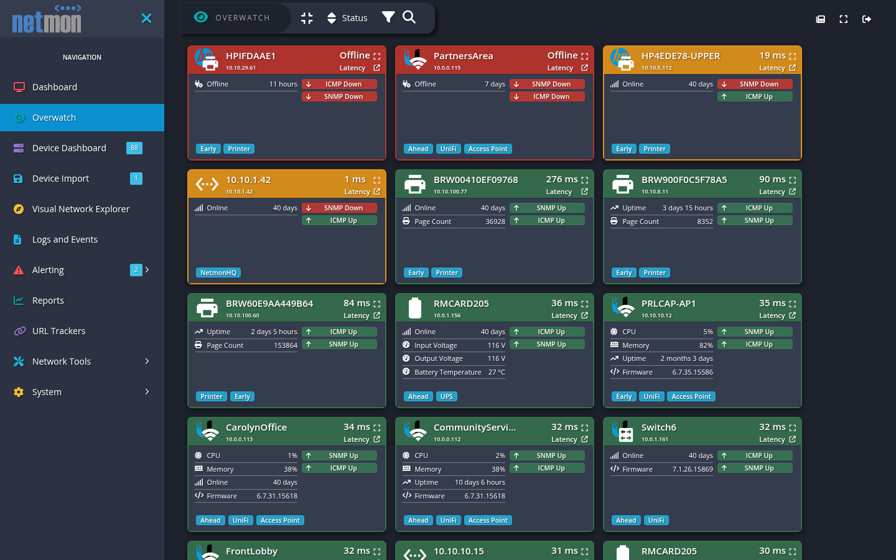Expand the BRW00410EF09768 card
Viewport: 896px width, 560px height.
click(584, 180)
